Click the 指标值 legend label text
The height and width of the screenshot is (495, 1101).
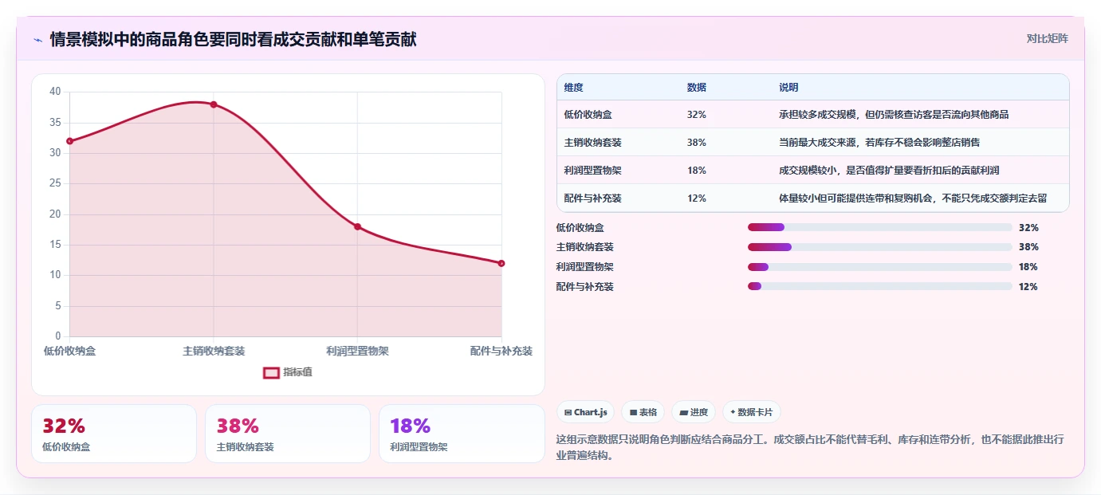pyautogui.click(x=298, y=372)
